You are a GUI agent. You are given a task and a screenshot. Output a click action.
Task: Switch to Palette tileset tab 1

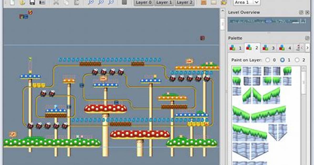(x=236, y=48)
